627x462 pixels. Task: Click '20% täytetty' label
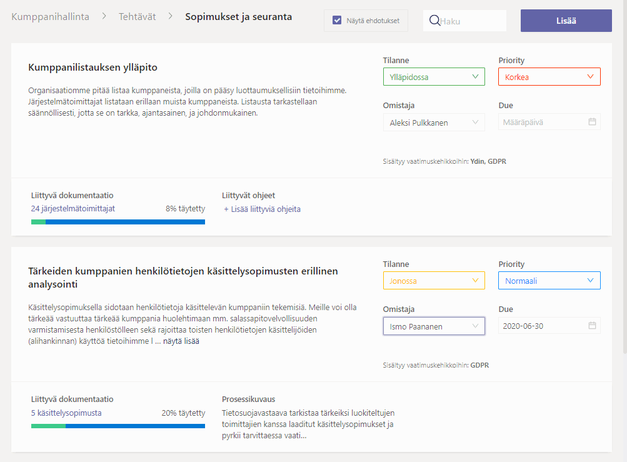point(183,413)
